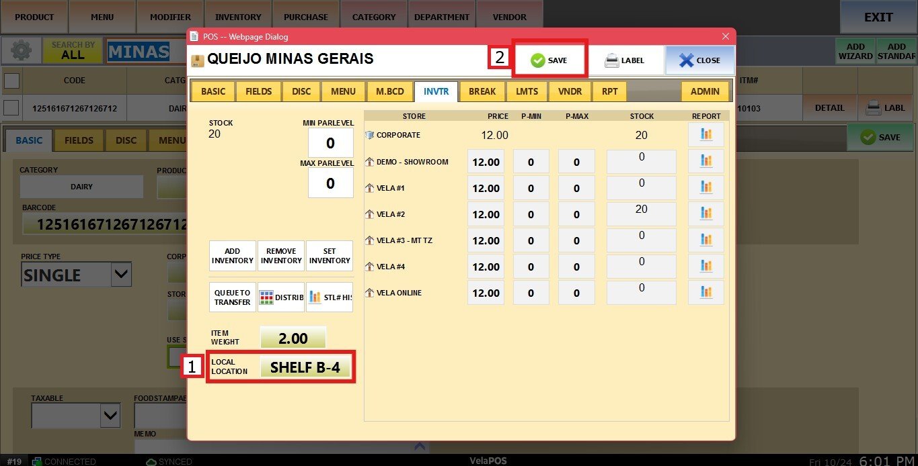Tick the checkbox for product row 125161671267126712
Viewport: 918px width, 466px height.
[x=12, y=107]
